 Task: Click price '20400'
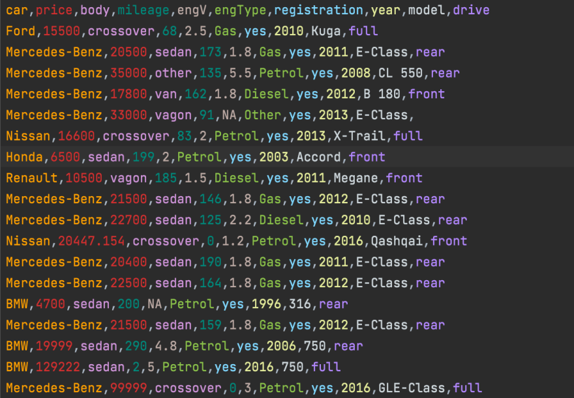128,263
